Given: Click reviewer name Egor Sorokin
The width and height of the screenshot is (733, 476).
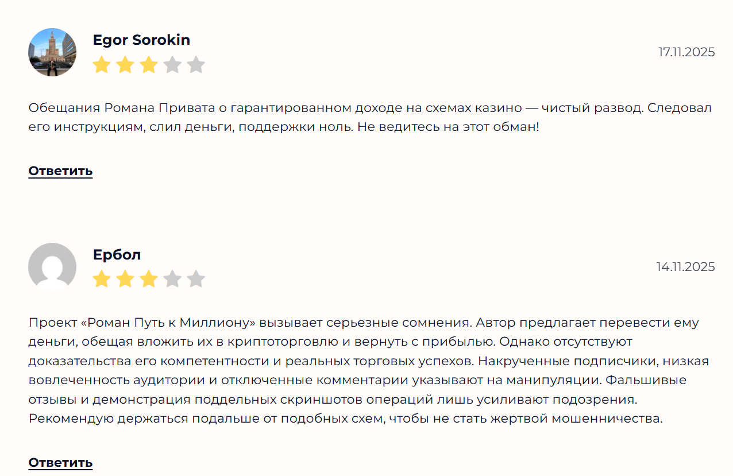Looking at the screenshot, I should point(142,40).
